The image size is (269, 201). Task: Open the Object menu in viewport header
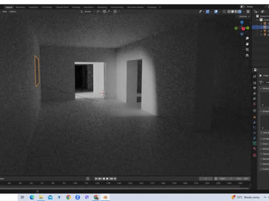pos(12,11)
